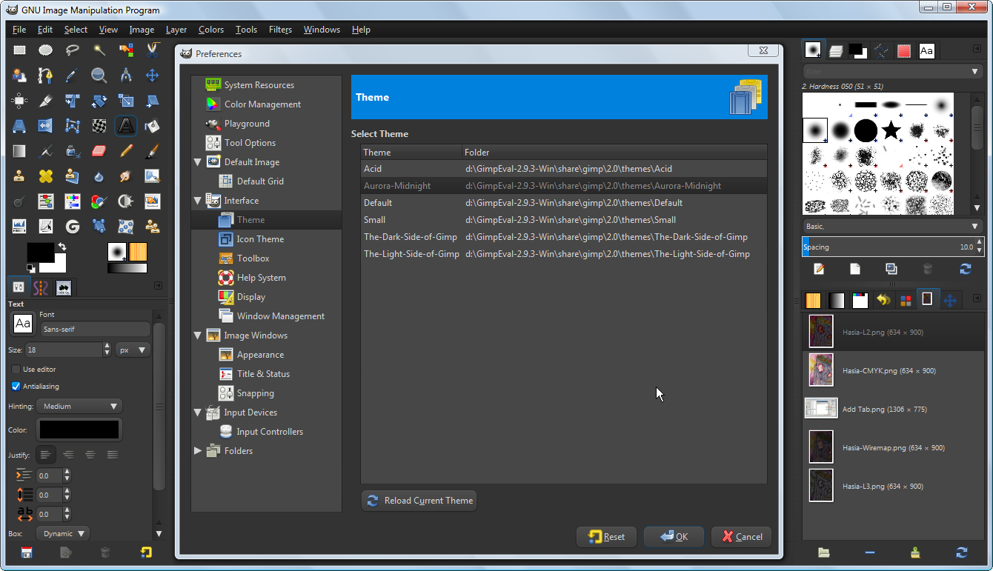The height and width of the screenshot is (571, 993).
Task: Select the Measure compass tool
Action: [x=126, y=76]
